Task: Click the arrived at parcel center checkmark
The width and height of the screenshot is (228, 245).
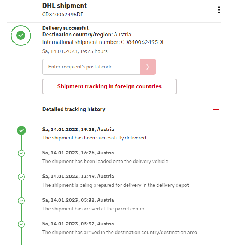Action: click(21, 200)
